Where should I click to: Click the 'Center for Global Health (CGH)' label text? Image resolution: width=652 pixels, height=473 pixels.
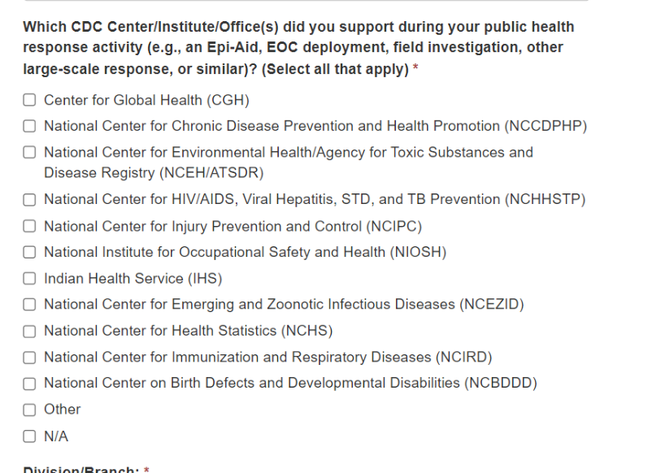pos(146,101)
